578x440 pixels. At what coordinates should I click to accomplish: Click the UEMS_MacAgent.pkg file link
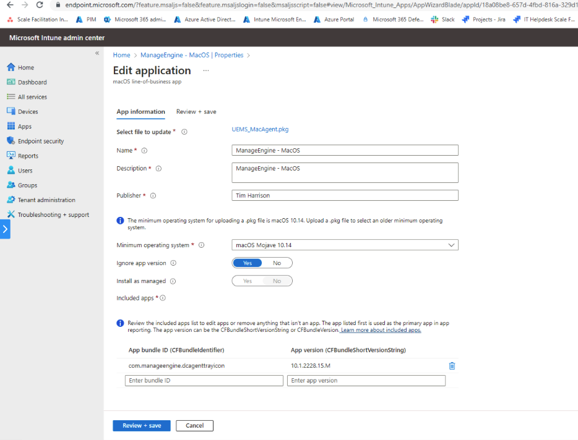pos(261,129)
